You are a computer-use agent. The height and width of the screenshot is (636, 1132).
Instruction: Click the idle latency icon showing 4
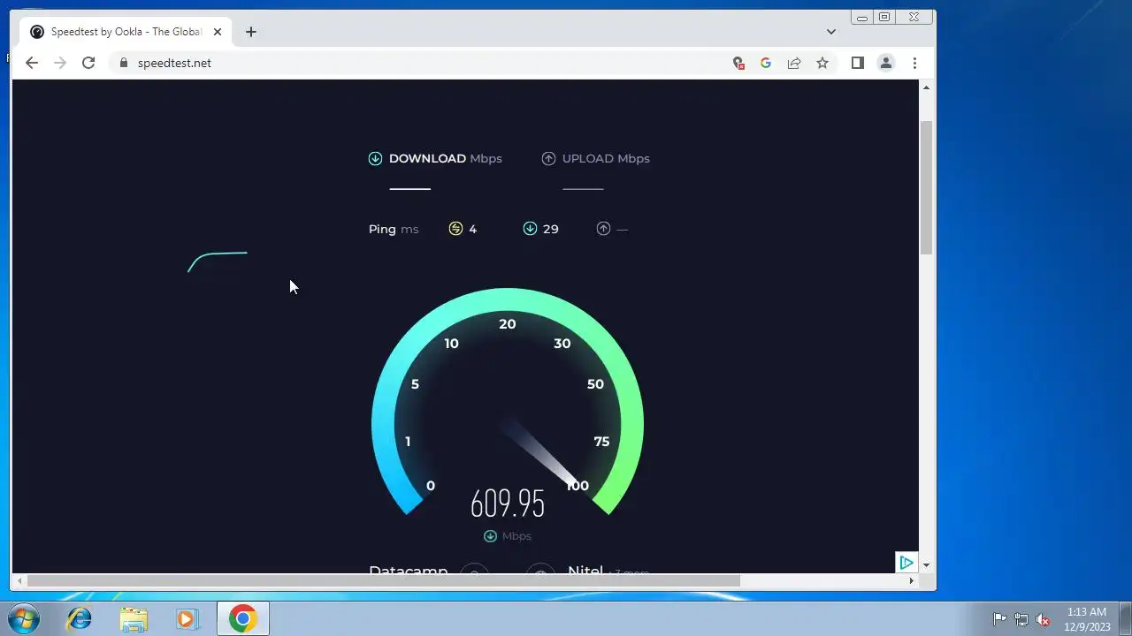pos(455,229)
